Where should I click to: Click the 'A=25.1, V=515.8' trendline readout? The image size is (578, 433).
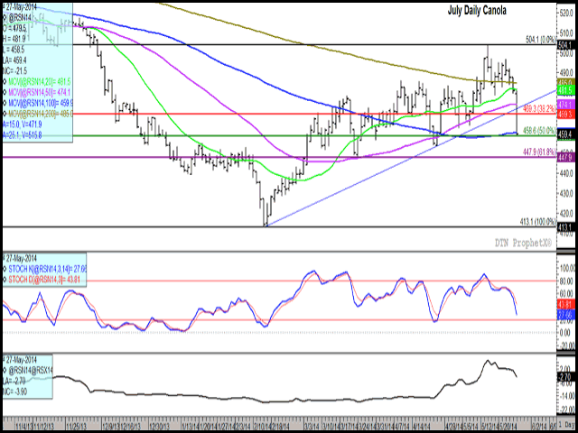(x=22, y=136)
